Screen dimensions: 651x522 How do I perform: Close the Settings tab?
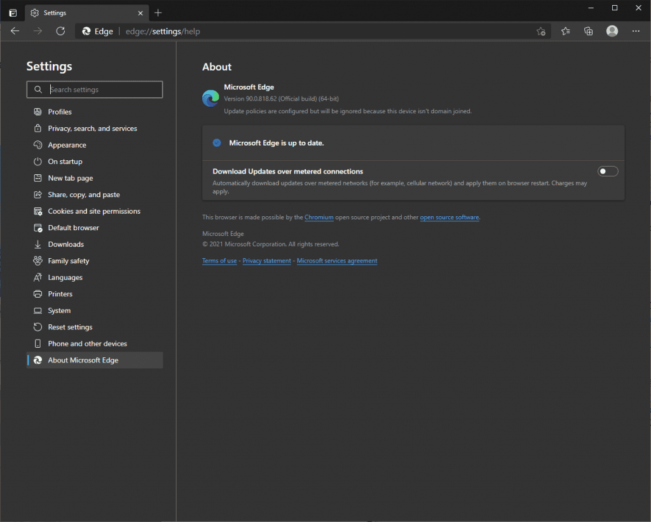(140, 13)
